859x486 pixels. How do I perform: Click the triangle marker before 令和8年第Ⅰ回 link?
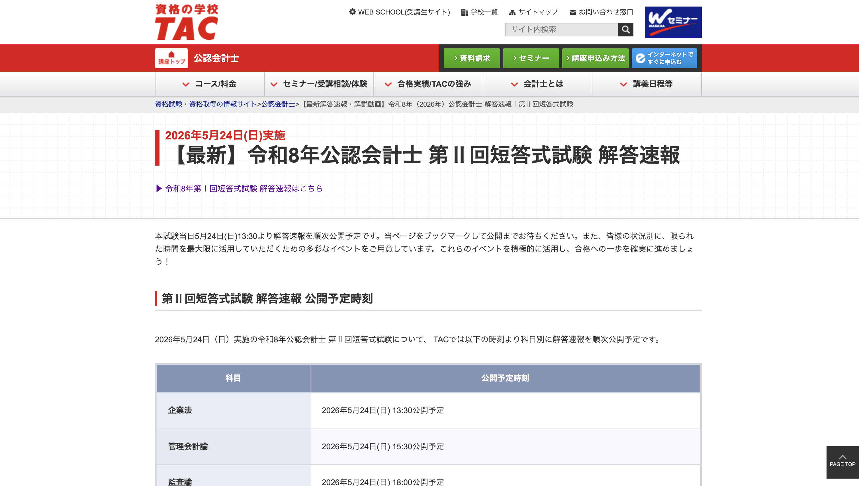click(x=159, y=189)
